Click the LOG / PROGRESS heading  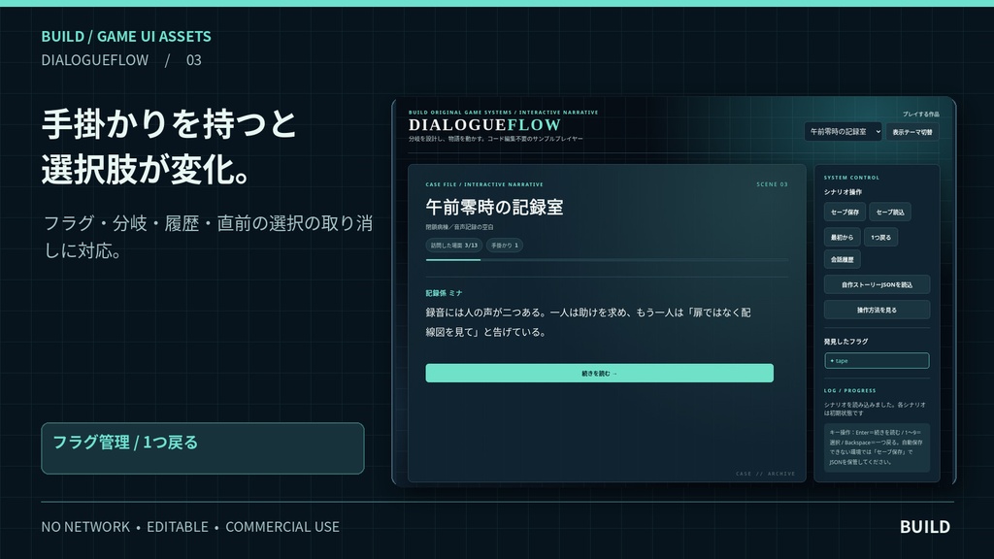(x=849, y=390)
